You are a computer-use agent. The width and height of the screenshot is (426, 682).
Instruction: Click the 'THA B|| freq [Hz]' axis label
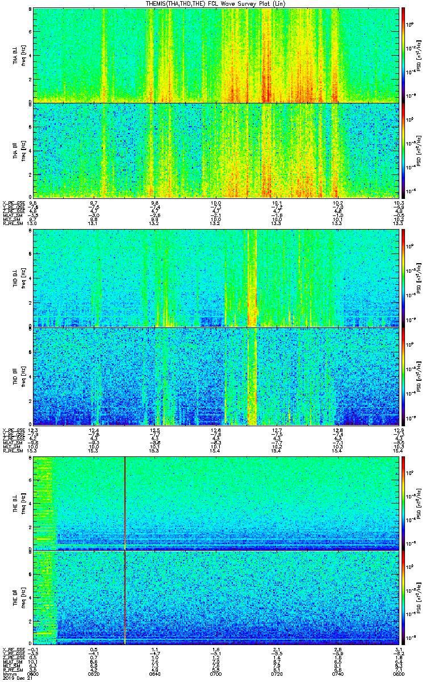tap(19, 150)
